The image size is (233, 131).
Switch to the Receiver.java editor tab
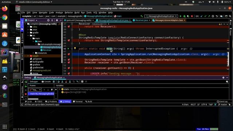pos(142,20)
